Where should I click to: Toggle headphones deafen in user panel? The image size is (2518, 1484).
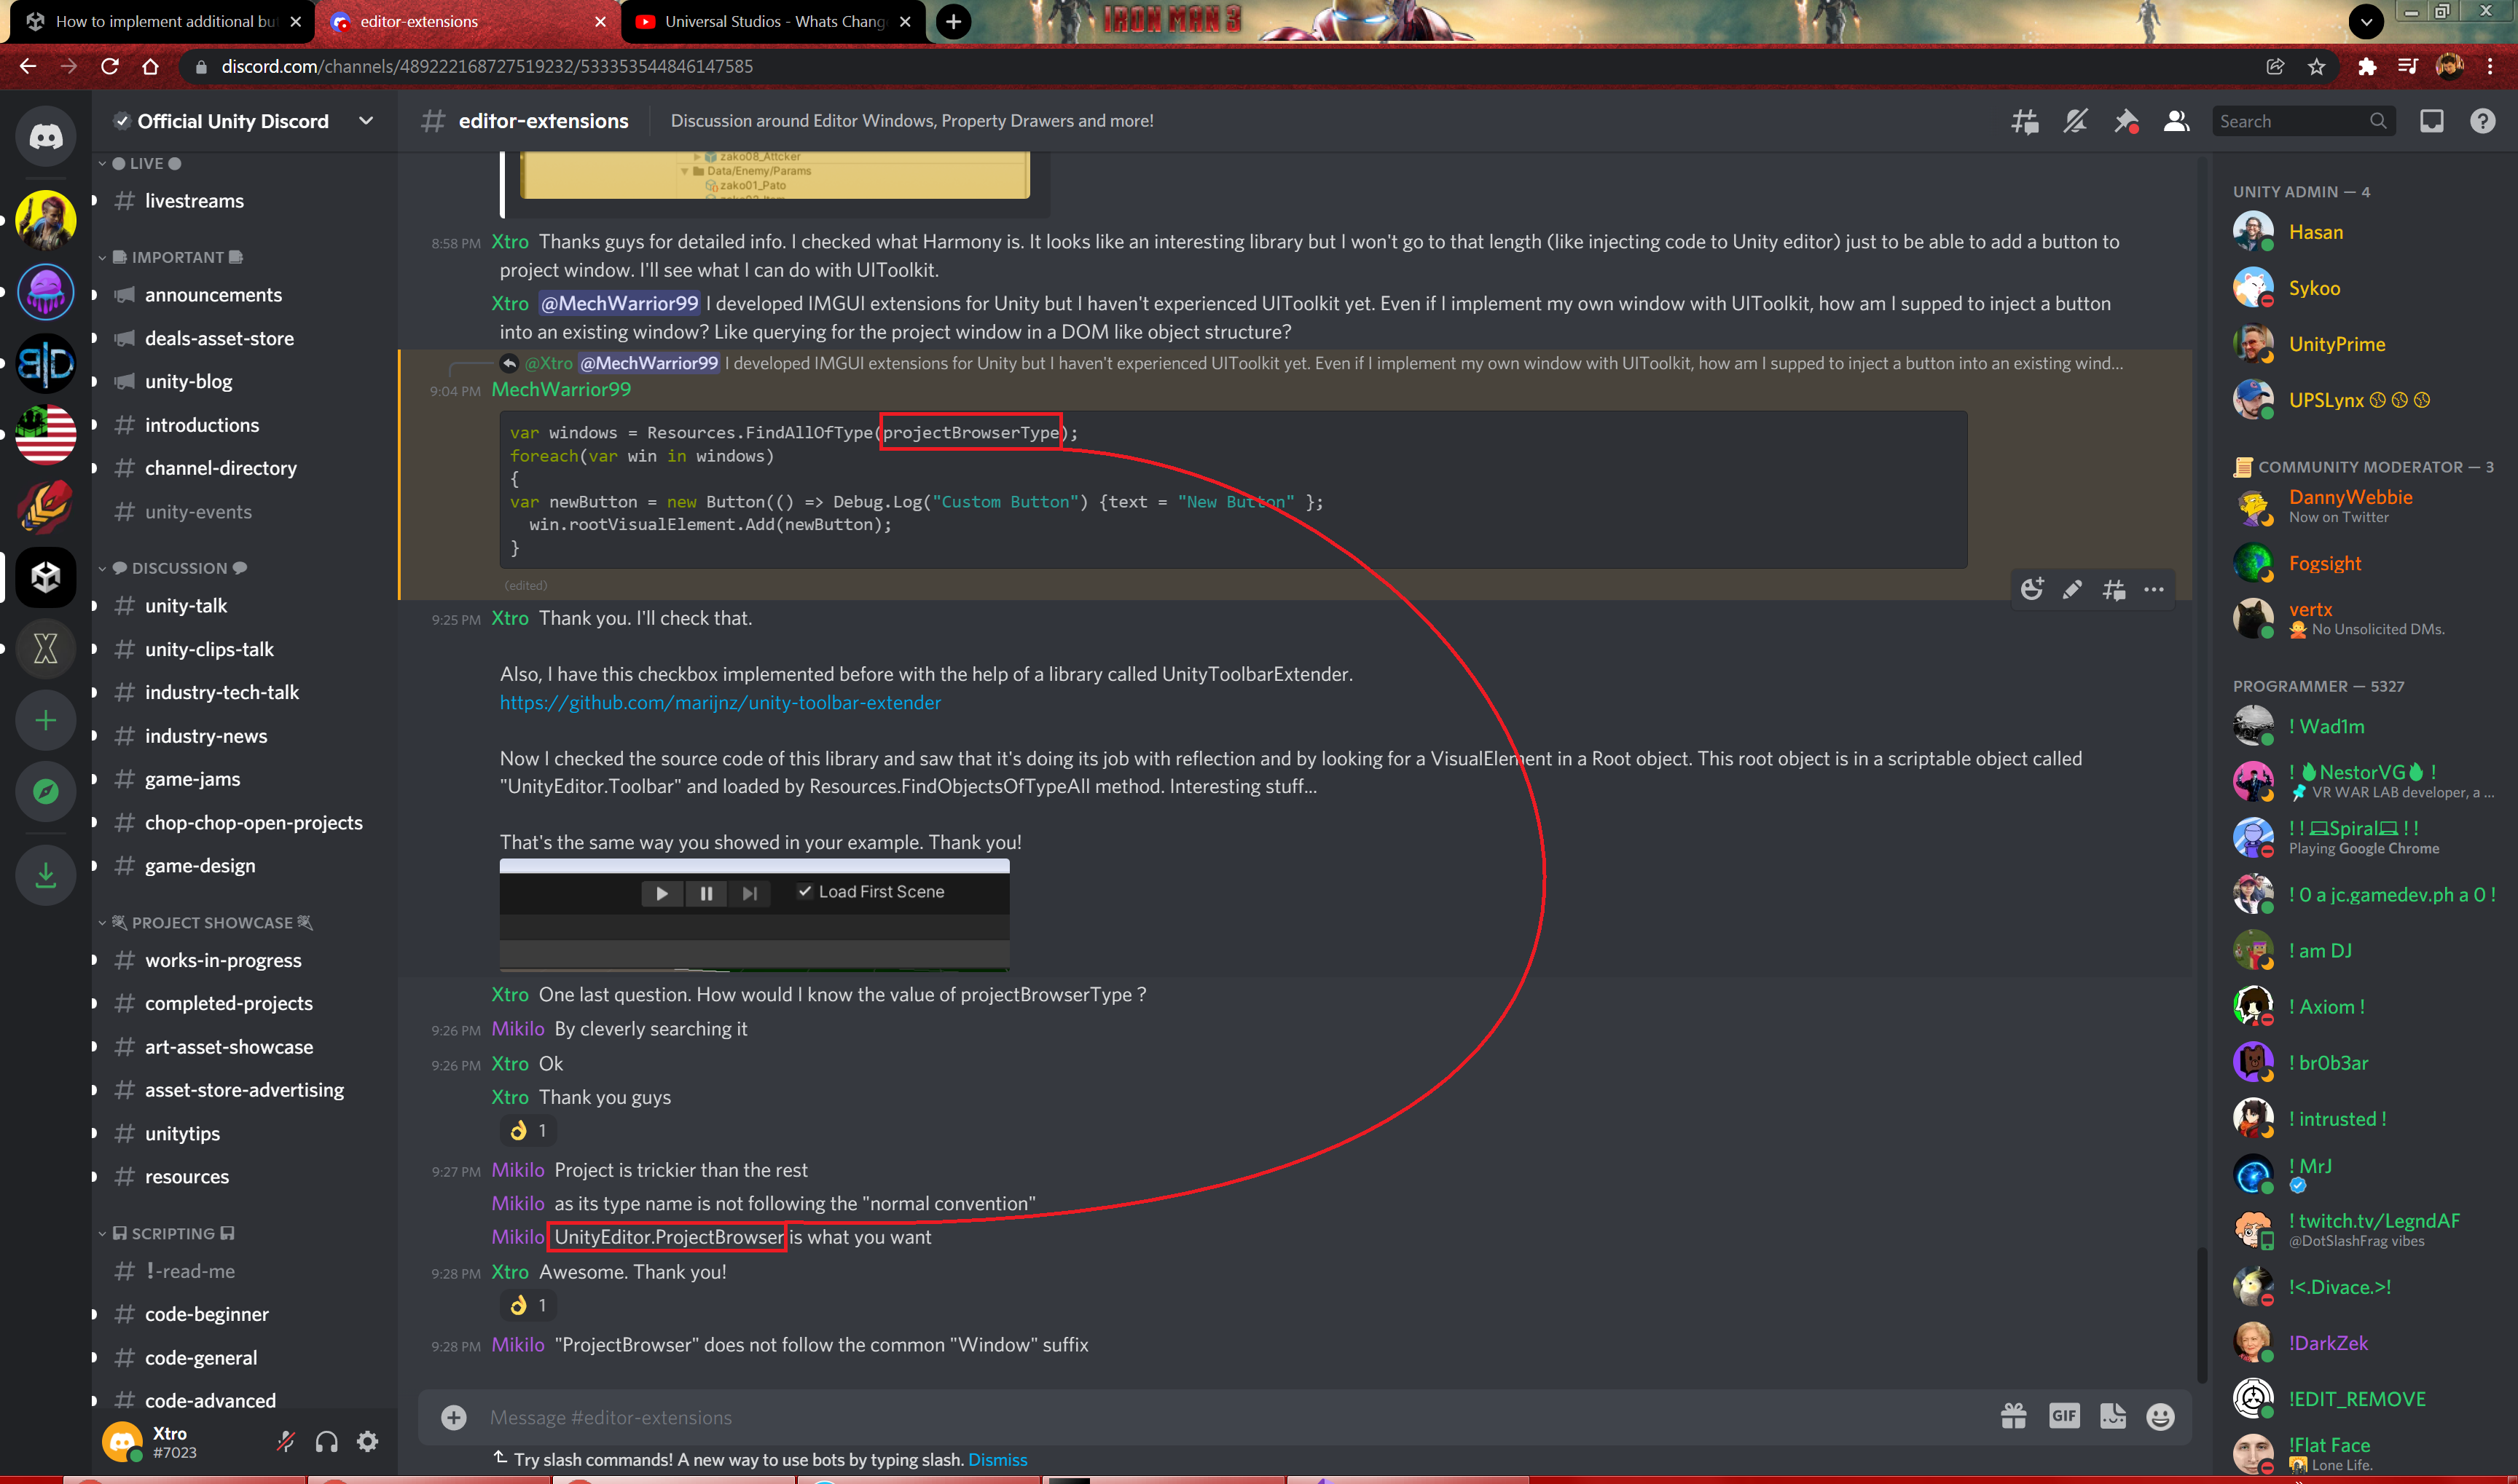(x=326, y=1441)
